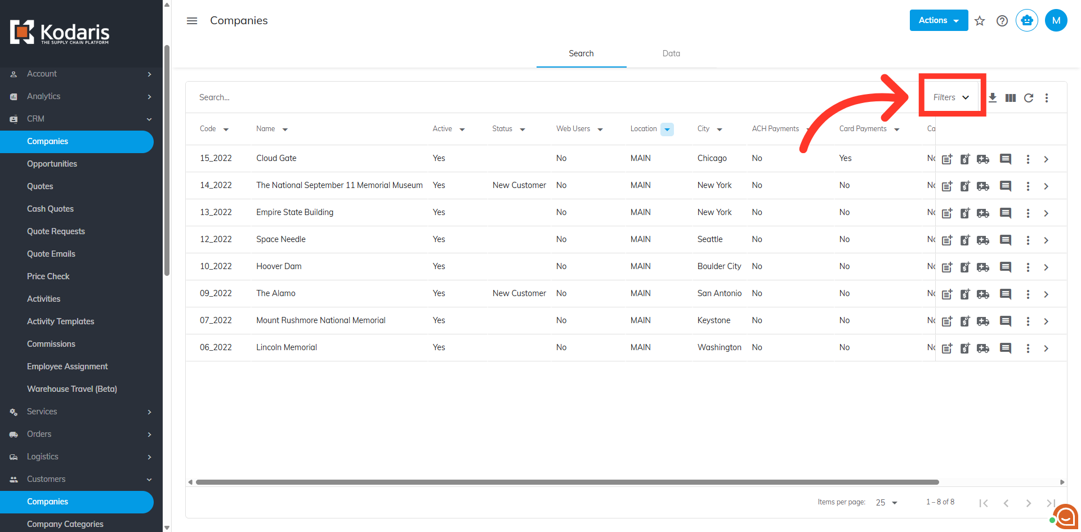Collapse the CRM sidebar section

pyautogui.click(x=81, y=119)
